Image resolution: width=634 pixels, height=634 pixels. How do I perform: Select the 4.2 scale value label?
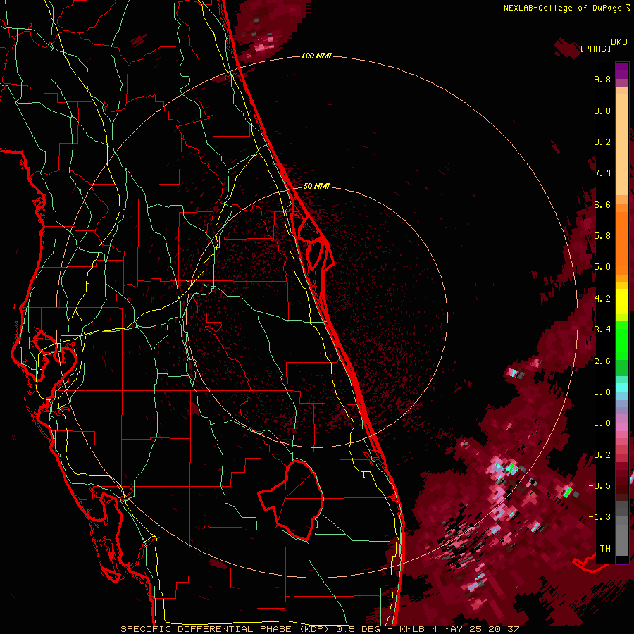(602, 299)
